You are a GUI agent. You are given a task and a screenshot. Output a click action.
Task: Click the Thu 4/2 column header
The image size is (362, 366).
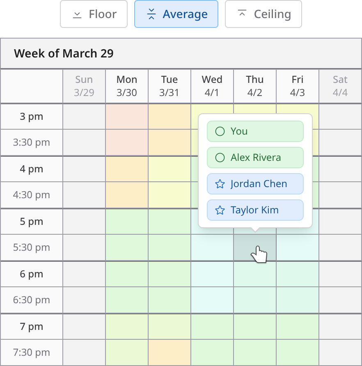point(254,86)
